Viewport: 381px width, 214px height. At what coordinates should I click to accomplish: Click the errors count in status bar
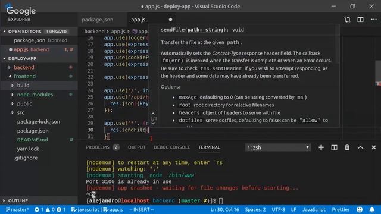coord(39,209)
